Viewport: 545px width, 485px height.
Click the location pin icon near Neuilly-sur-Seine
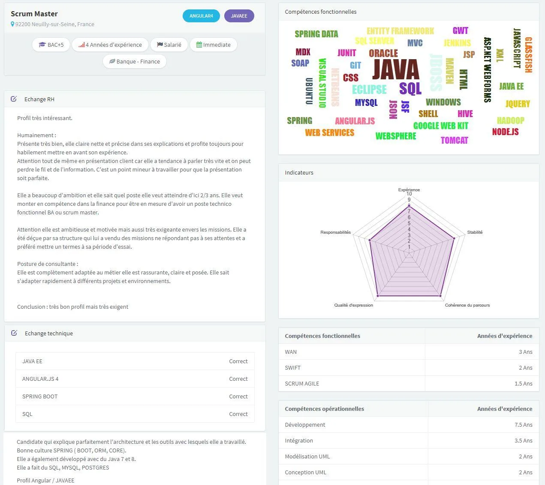point(12,24)
